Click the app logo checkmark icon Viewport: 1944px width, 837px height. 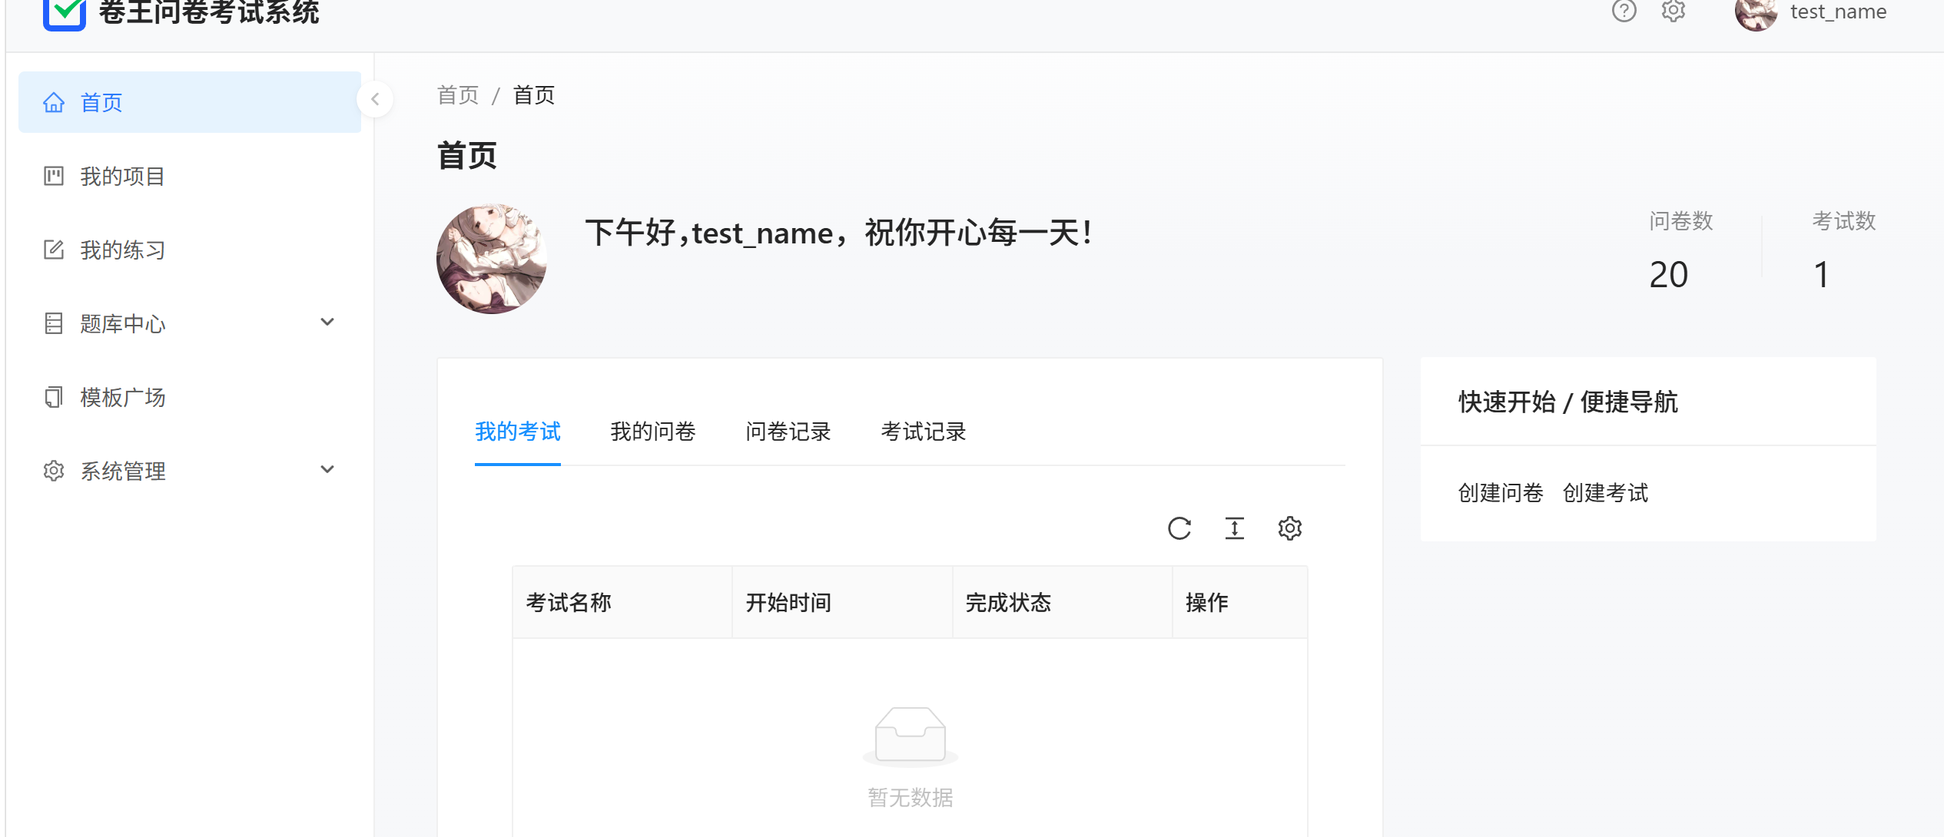(x=65, y=13)
